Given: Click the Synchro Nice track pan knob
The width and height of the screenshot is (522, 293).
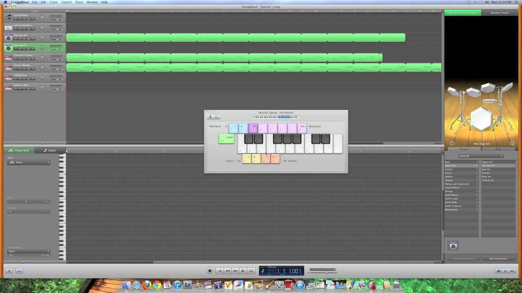Looking at the screenshot, I should pyautogui.click(x=42, y=87).
